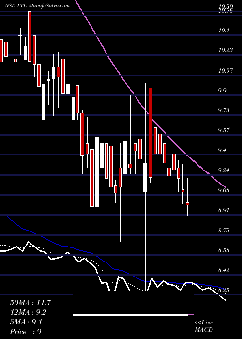Select the 9.73 price axis label

225,110
